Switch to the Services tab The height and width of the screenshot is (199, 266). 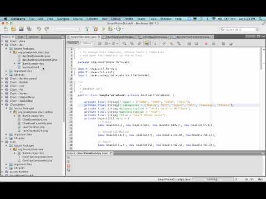point(33,37)
